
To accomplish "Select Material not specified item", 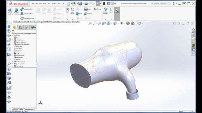I will (x=21, y=44).
